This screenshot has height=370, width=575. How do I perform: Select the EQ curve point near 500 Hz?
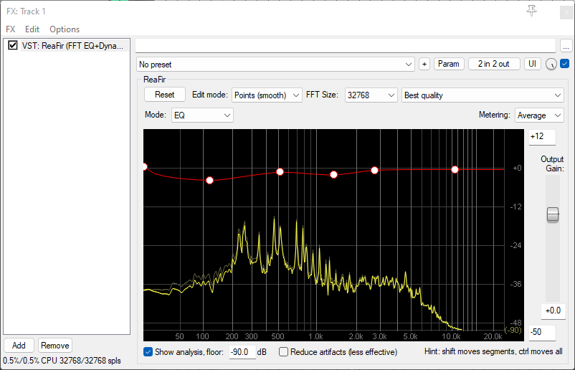(x=280, y=171)
